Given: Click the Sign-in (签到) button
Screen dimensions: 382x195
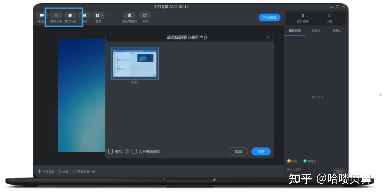Looking at the screenshot, I should click(x=292, y=161).
